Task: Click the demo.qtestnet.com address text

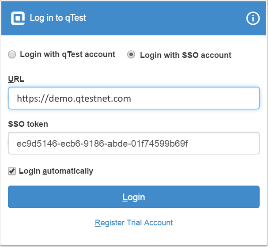Action: tap(74, 99)
